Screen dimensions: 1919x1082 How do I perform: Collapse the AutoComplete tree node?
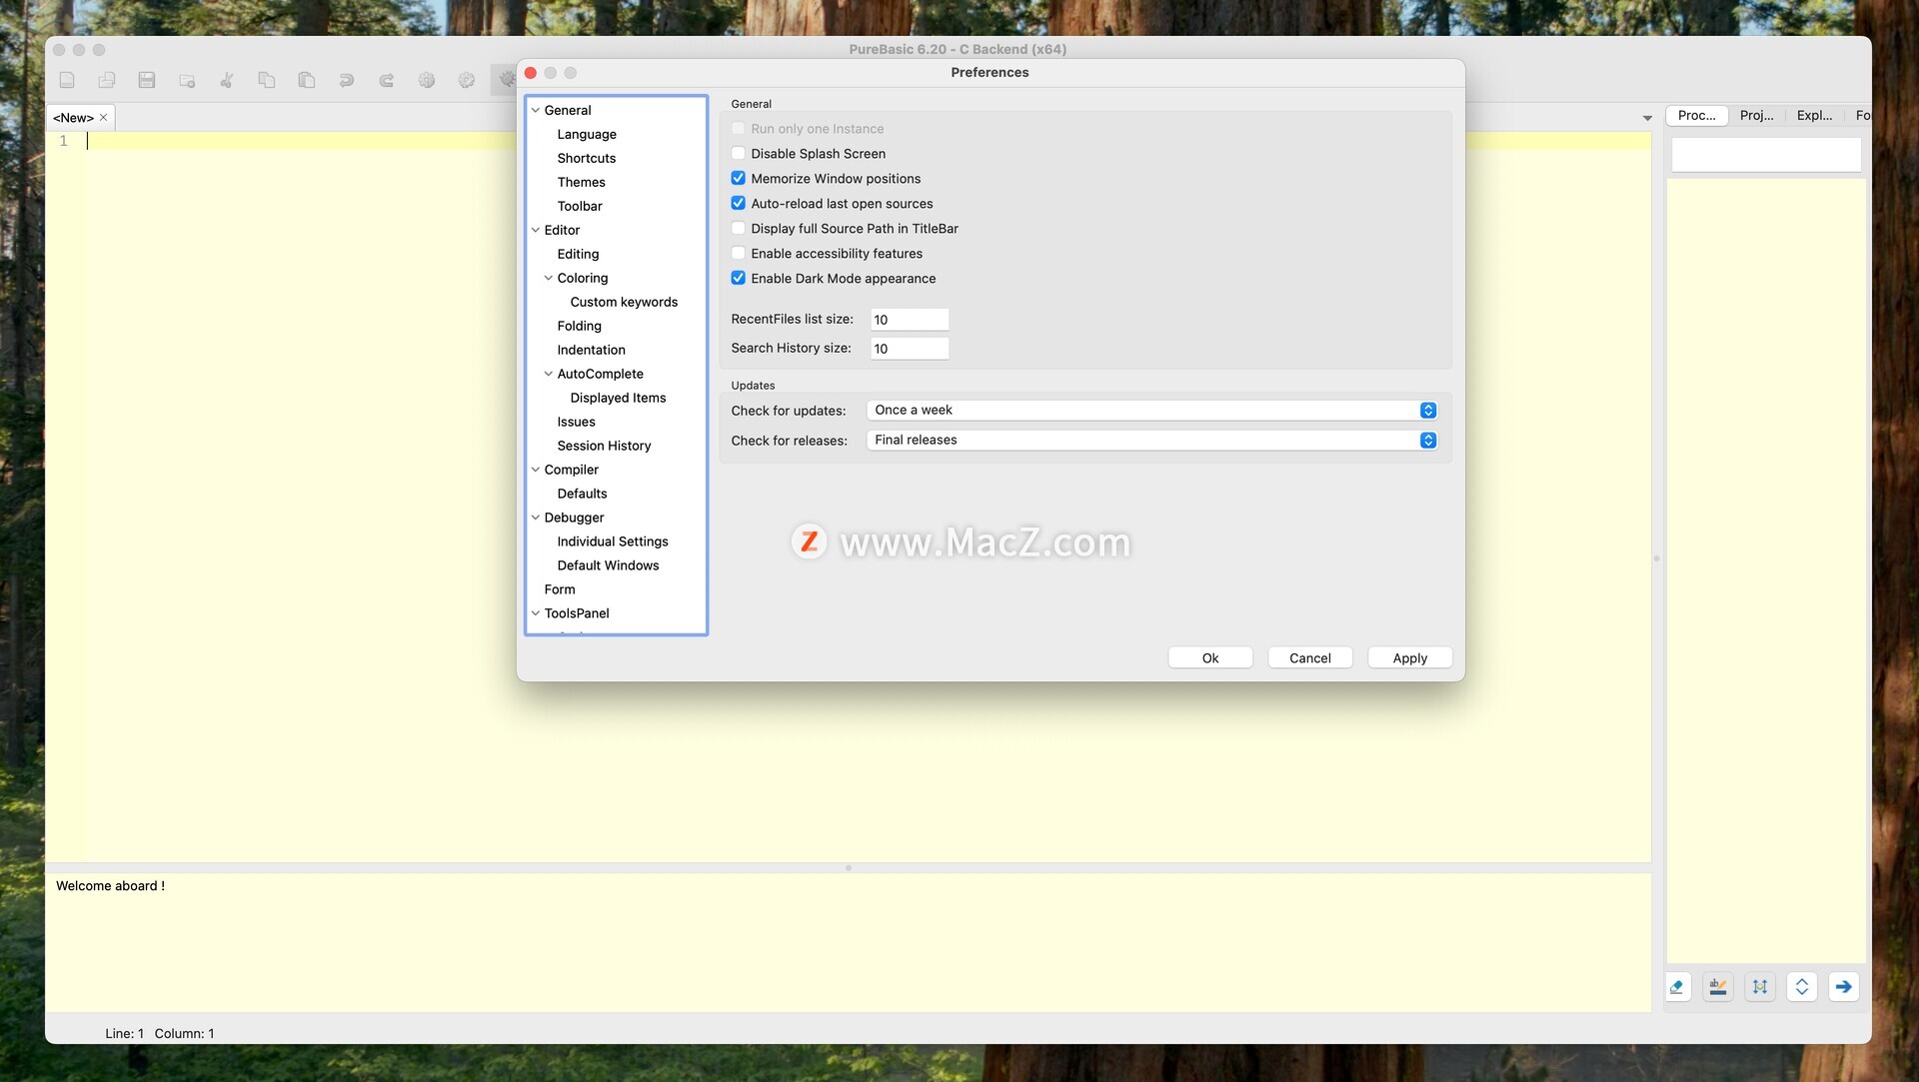(x=549, y=374)
